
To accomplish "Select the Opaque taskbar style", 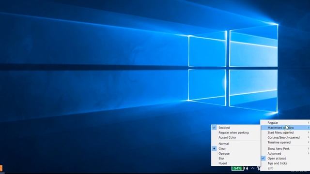I will [236, 154].
